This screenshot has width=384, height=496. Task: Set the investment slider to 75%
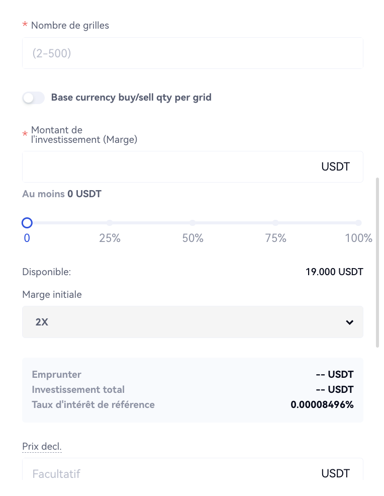275,223
